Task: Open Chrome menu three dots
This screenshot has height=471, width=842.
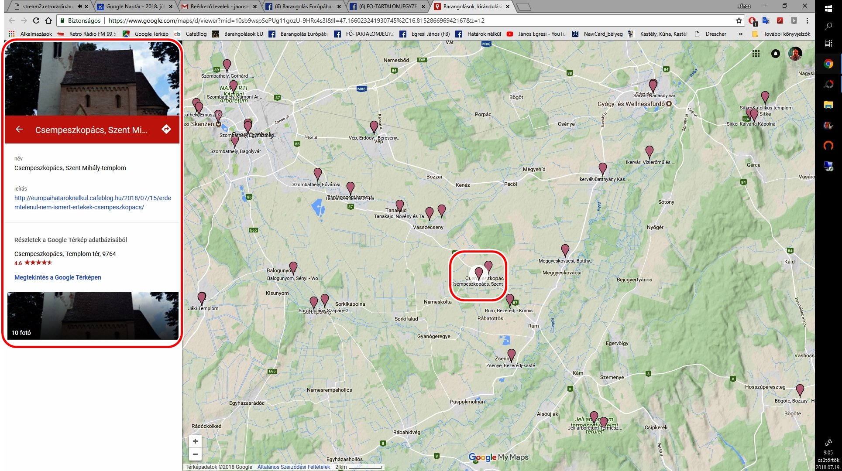Action: [807, 20]
